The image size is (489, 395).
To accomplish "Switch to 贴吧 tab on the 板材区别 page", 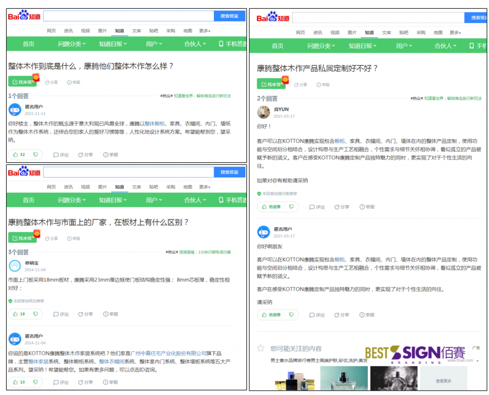I will pos(153,187).
